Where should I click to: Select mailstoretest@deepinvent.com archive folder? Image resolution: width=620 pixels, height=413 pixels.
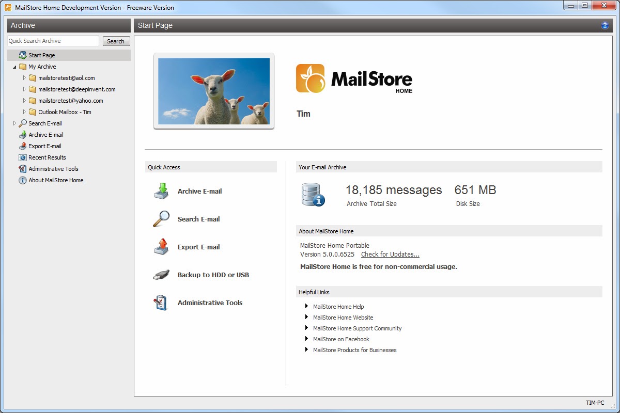[x=77, y=89]
